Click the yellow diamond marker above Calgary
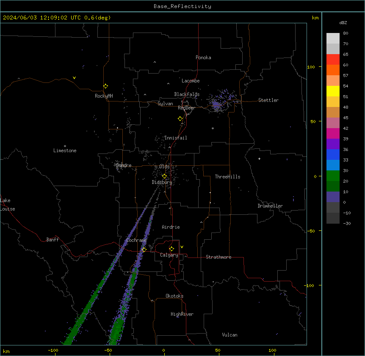 point(171,249)
